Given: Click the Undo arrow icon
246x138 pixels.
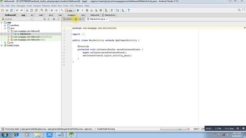Looking at the screenshot, I should tap(17, 10).
